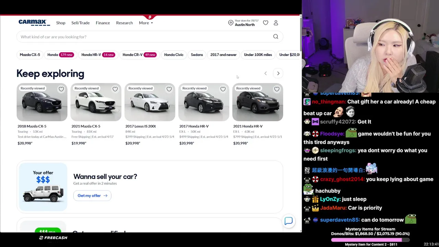Screen dimensions: 439x247
Task: Open saved cars heart icon in header
Action: 265,23
